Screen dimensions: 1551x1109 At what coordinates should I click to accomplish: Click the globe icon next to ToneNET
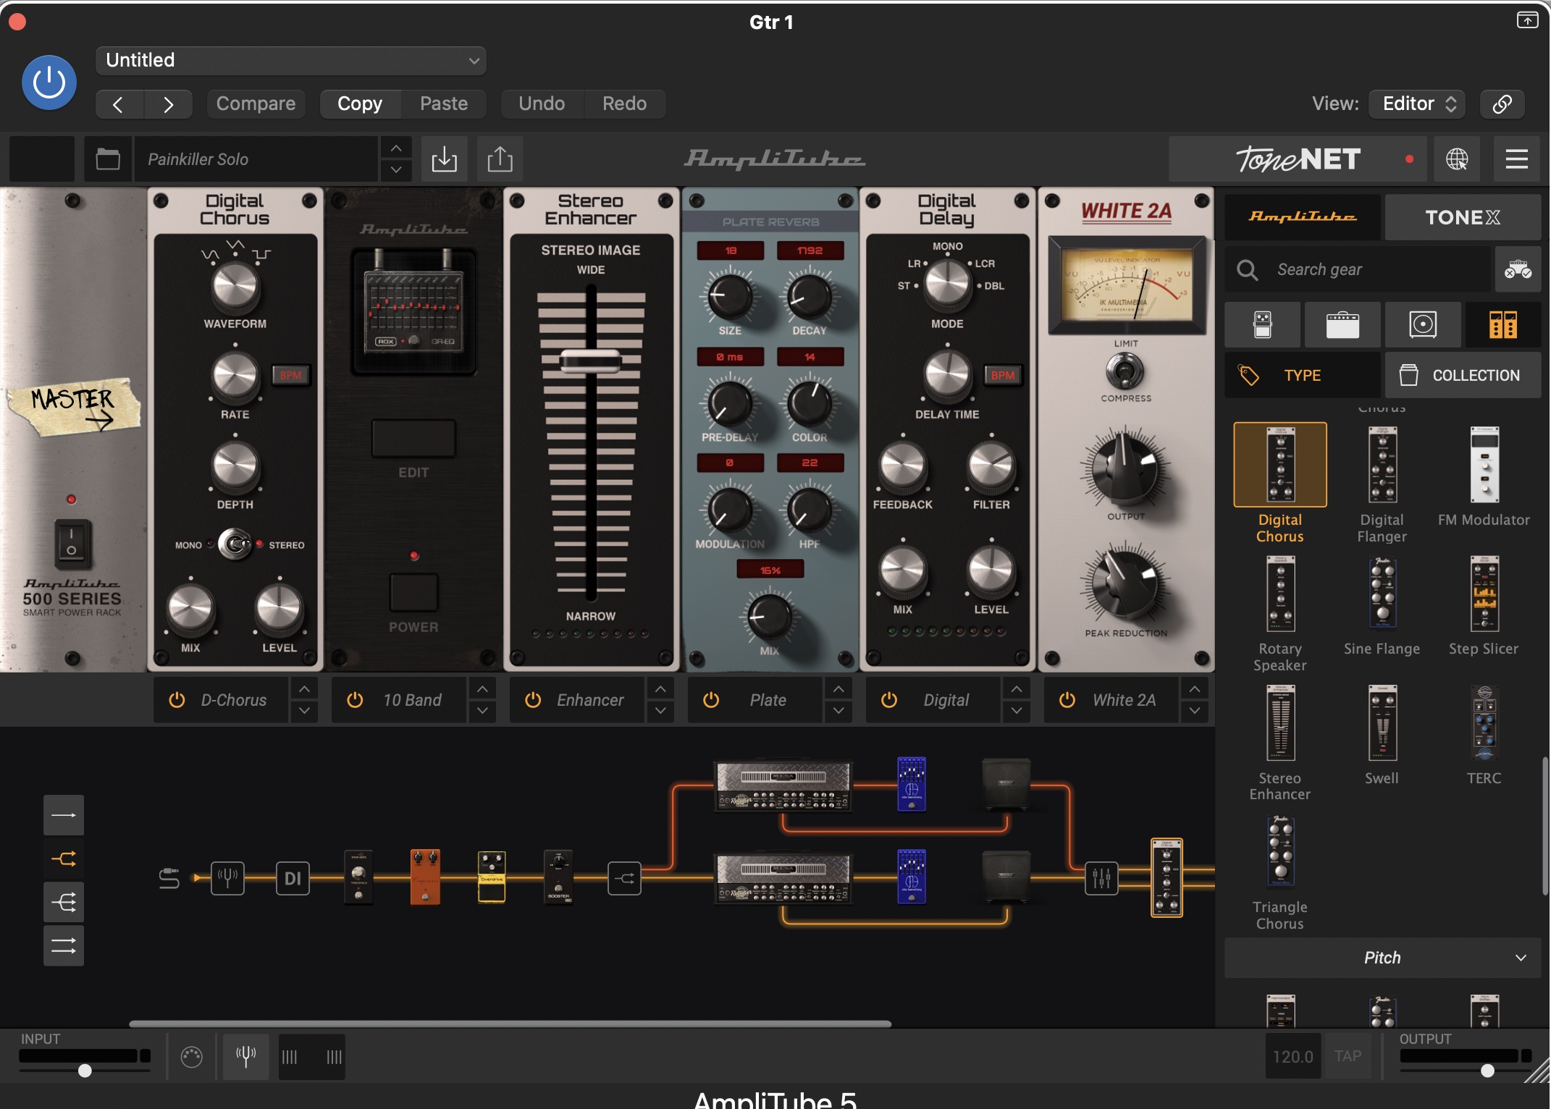tap(1457, 159)
